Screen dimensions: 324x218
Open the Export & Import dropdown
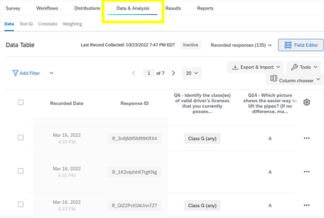pos(255,67)
